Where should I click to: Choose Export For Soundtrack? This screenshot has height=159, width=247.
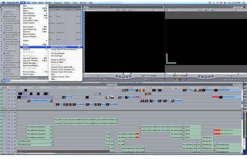(x=65, y=53)
